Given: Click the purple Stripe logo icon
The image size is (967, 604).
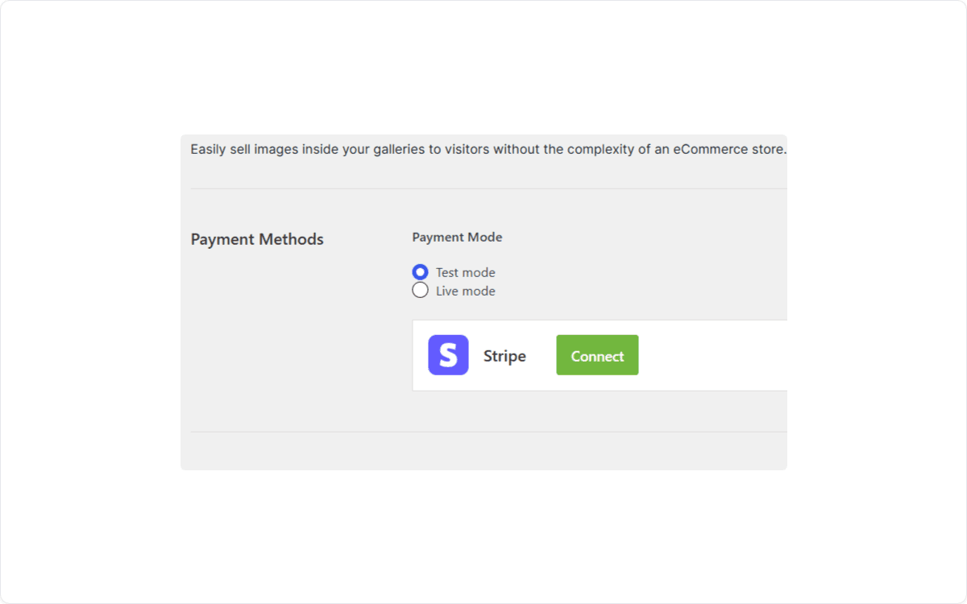Looking at the screenshot, I should pyautogui.click(x=448, y=355).
